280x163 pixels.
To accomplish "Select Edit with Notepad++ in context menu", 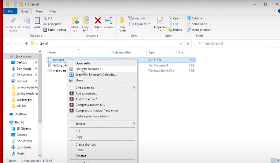I will (x=89, y=69).
